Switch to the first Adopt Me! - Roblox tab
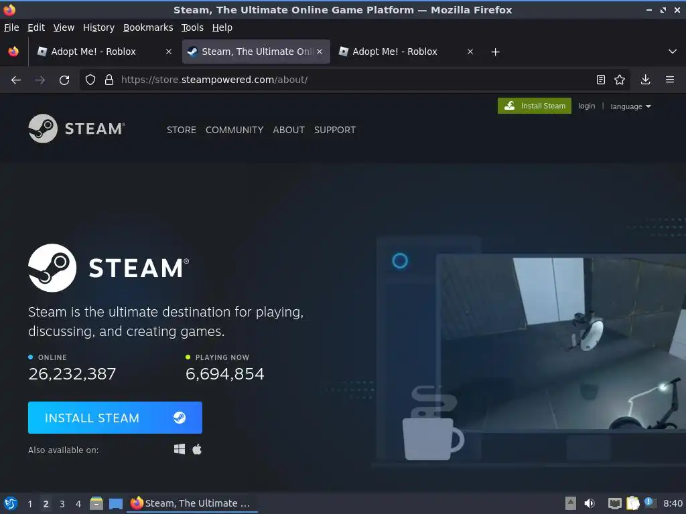Viewport: 686px width, 514px height. pos(104,52)
